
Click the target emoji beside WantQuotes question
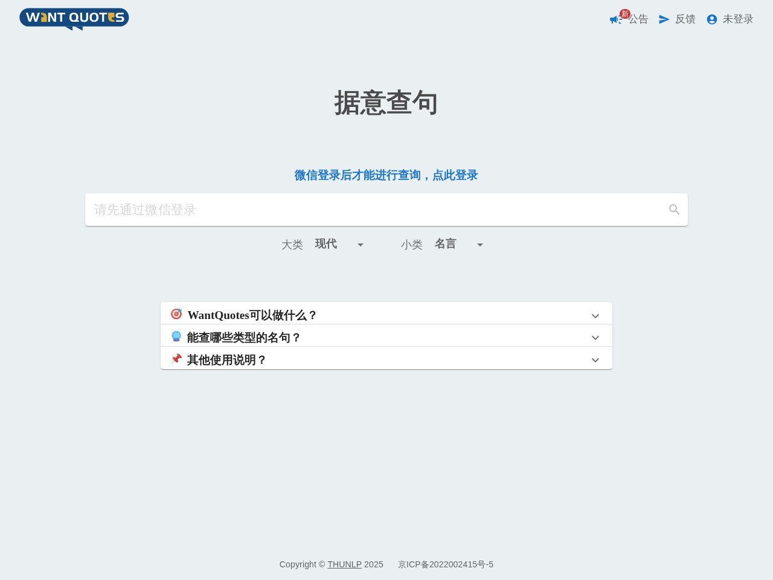[176, 314]
